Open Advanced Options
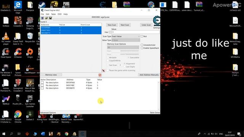Screen dimensions: 244x137 [x=48, y=113]
